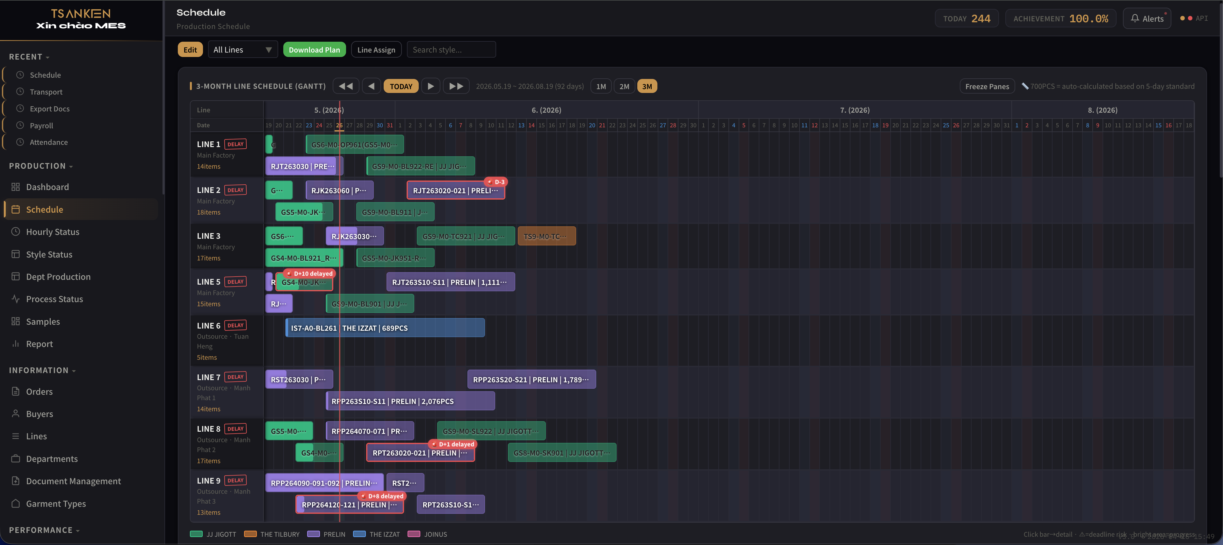This screenshot has height=545, width=1223.
Task: Click the THE TILBURY legend swatch
Action: [x=250, y=534]
